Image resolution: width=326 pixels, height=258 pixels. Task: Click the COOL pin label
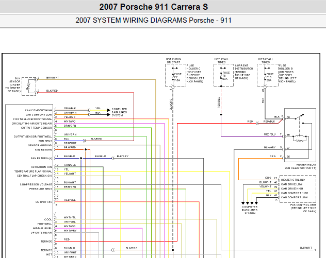[x=48, y=219]
